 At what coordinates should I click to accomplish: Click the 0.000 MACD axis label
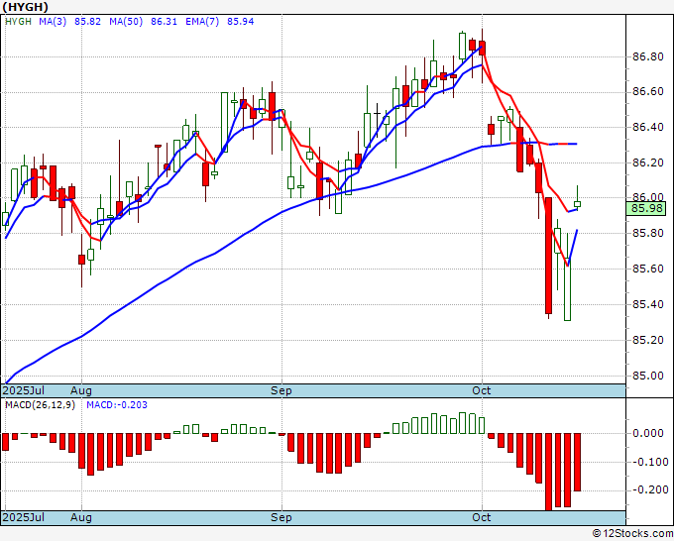(x=648, y=433)
